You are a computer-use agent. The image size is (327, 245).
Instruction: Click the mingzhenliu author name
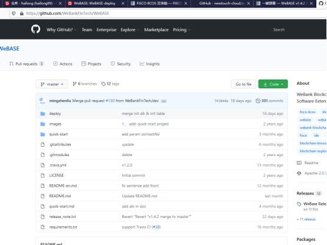point(60,101)
